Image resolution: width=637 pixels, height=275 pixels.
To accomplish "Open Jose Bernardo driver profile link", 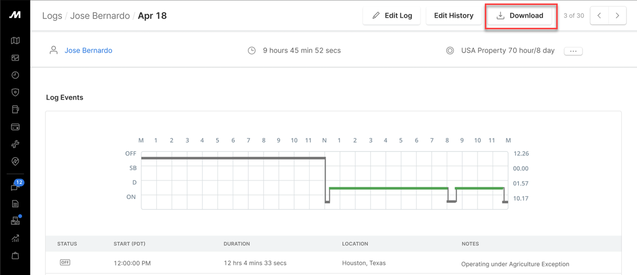I will [x=88, y=51].
